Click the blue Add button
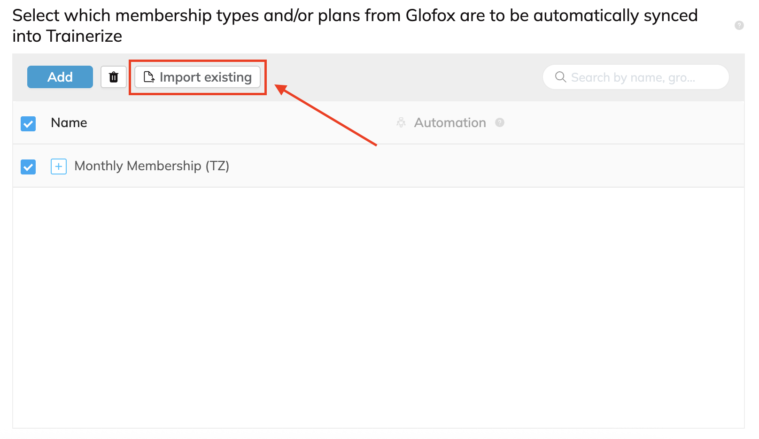This screenshot has width=759, height=439. (x=60, y=77)
